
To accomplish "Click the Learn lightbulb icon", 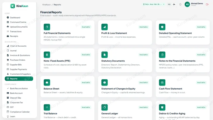I will pyautogui.click(x=8, y=116).
